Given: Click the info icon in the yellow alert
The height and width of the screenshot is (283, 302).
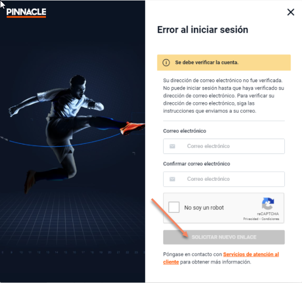Looking at the screenshot, I should [x=166, y=63].
